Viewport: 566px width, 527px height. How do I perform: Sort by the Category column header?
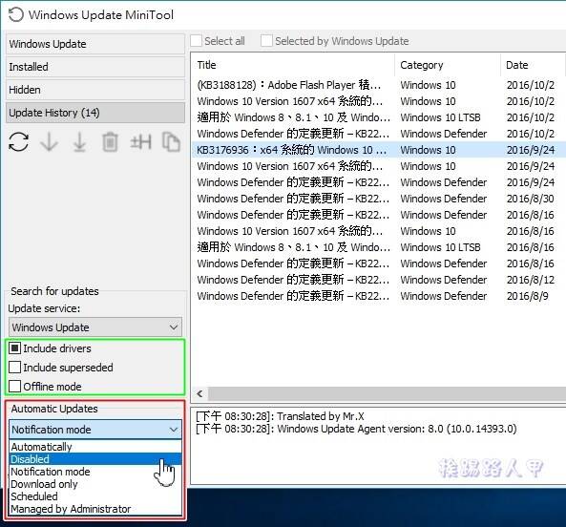(x=448, y=65)
